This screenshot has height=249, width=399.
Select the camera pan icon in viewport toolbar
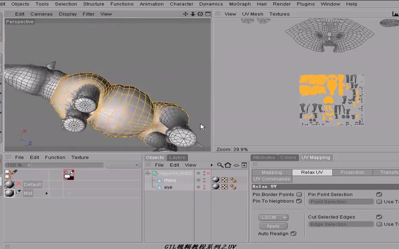click(x=185, y=14)
